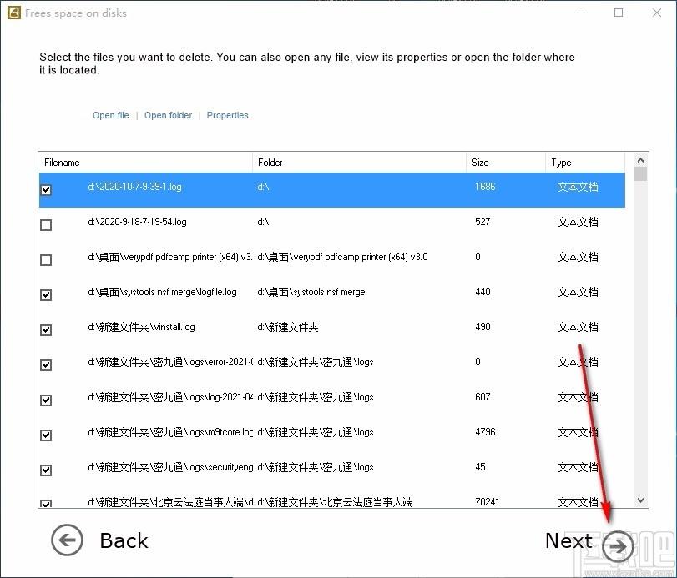
Task: Sort by the Size column header
Action: click(x=506, y=163)
